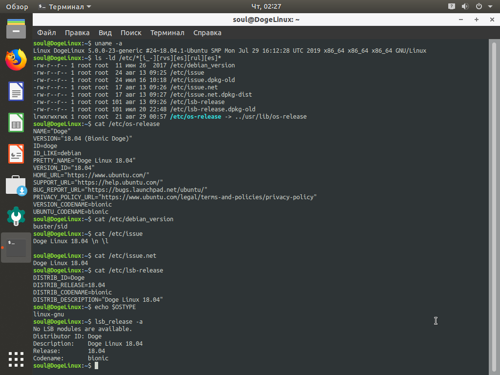Image resolution: width=500 pixels, height=375 pixels.
Task: Close the terminal window
Action: click(492, 20)
